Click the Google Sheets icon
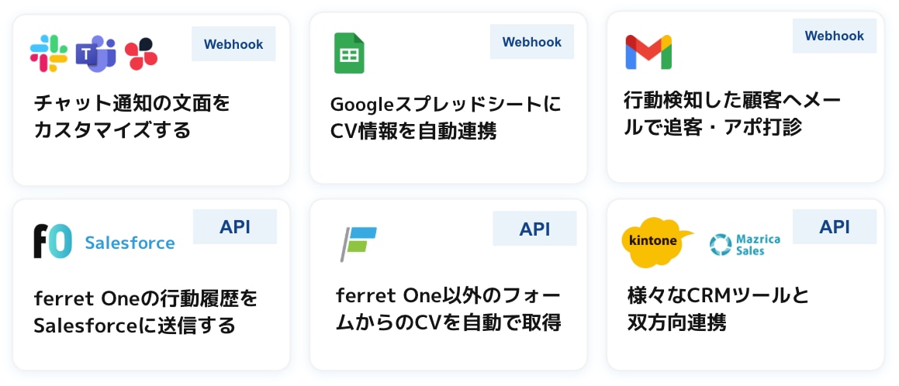Viewport: 899px width, 386px height. (x=349, y=53)
